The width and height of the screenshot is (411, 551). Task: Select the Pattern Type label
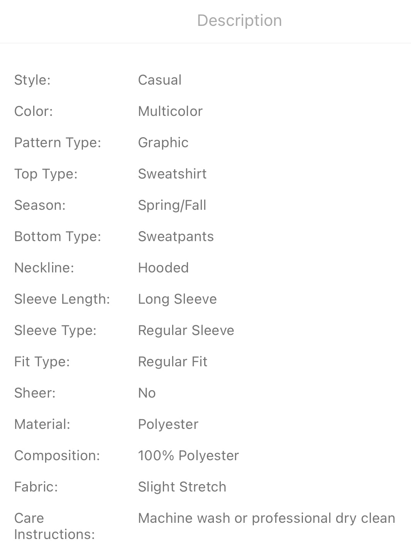tap(58, 143)
